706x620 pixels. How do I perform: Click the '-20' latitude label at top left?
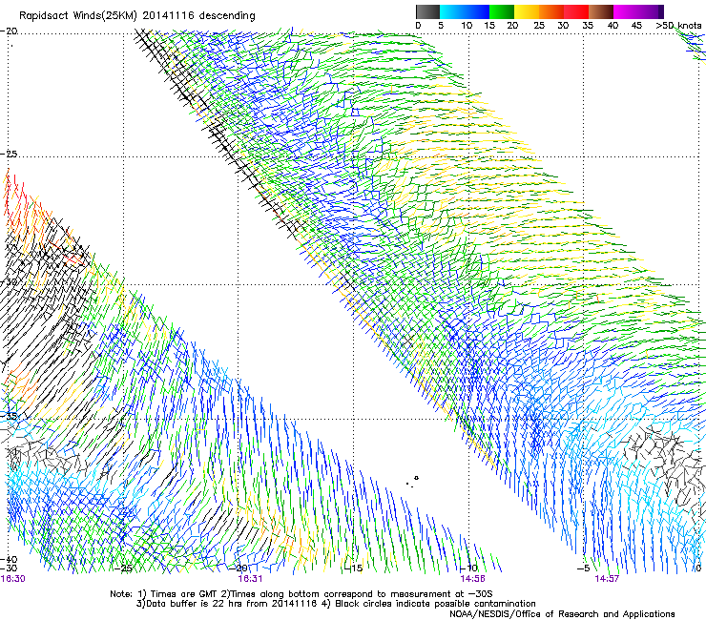pyautogui.click(x=9, y=31)
